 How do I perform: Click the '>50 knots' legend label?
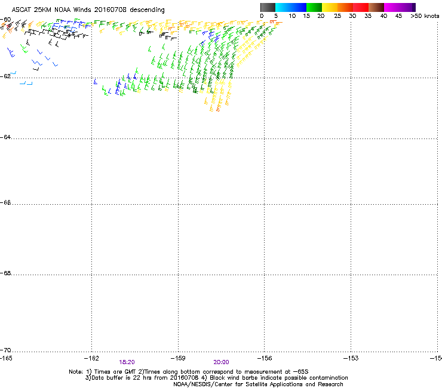tap(425, 16)
